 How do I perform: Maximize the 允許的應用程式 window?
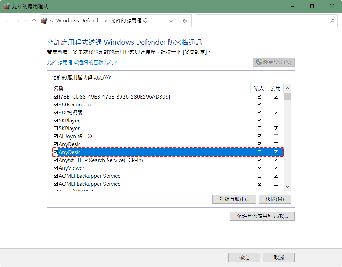(312, 6)
